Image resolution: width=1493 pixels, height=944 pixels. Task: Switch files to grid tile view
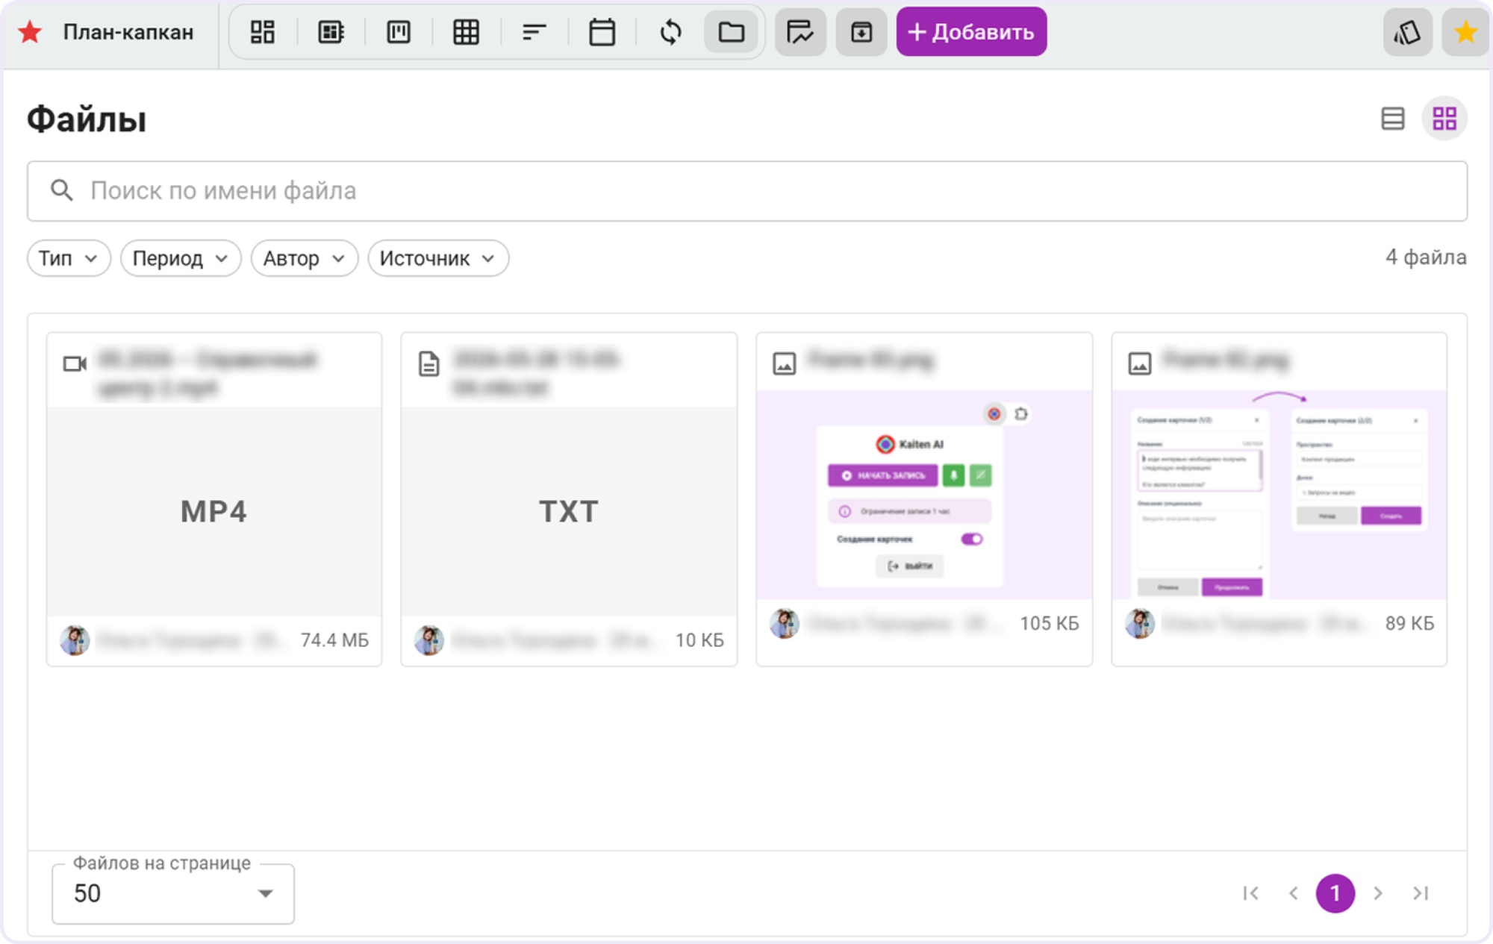tap(1444, 119)
